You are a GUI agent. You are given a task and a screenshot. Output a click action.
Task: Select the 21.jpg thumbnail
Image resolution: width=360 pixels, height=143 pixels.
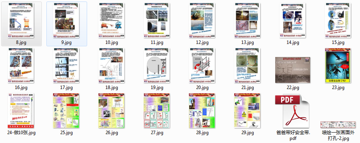point(247,65)
